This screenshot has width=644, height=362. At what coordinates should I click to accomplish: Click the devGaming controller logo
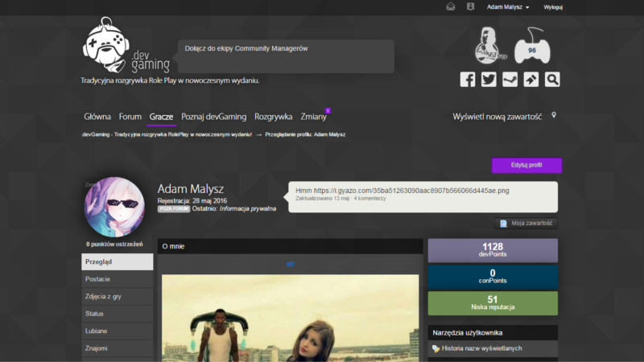coord(126,45)
